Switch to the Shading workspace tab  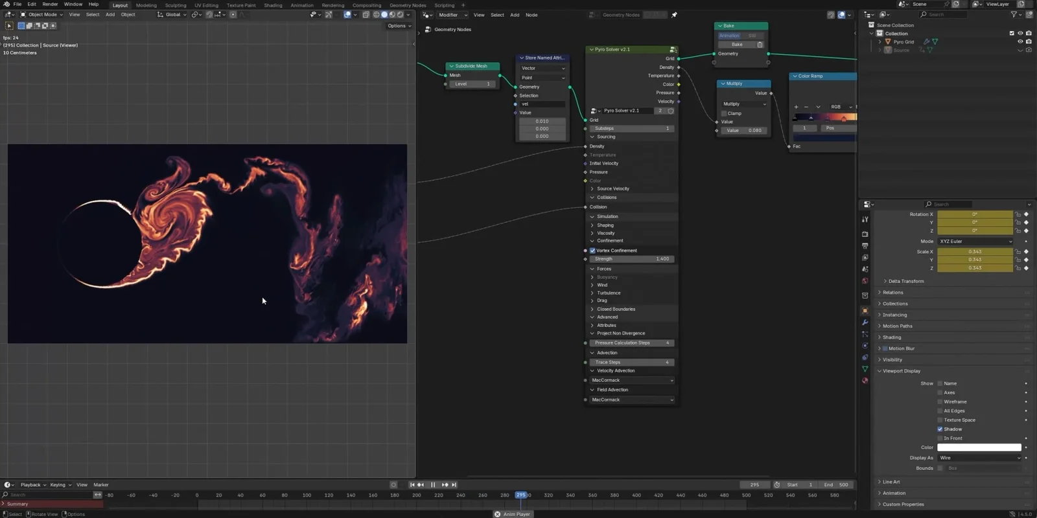pos(273,5)
